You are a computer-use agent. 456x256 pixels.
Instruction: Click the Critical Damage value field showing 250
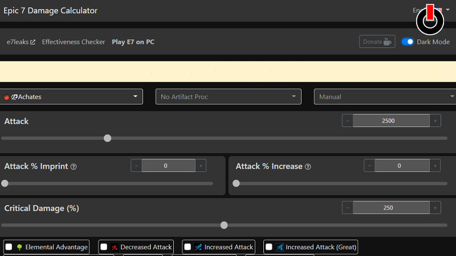391,208
